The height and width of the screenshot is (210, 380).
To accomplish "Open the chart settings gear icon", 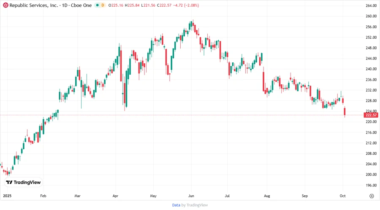I will tap(371, 196).
